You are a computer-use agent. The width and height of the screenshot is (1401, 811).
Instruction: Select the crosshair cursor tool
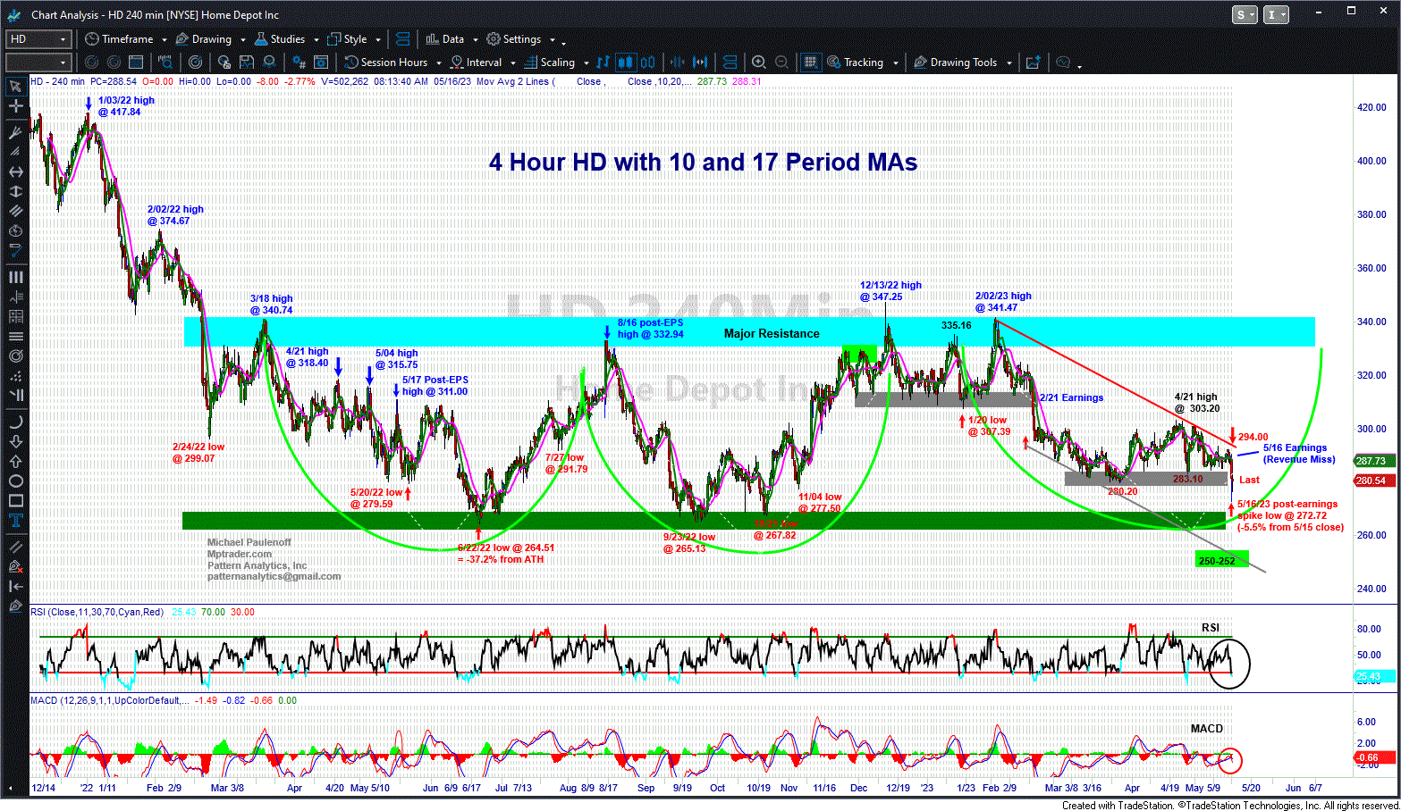(15, 106)
